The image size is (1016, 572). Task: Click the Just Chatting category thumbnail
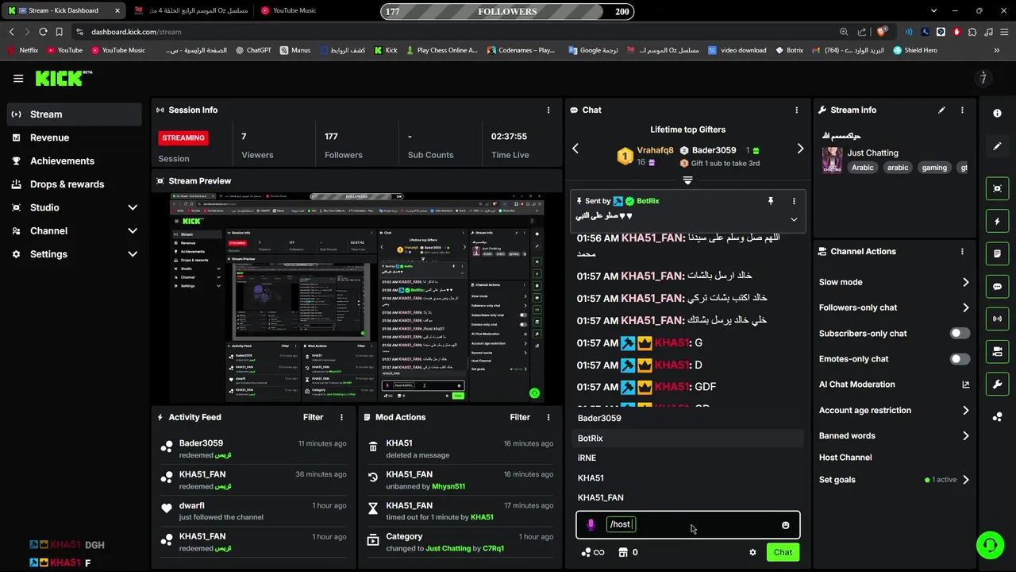point(832,160)
